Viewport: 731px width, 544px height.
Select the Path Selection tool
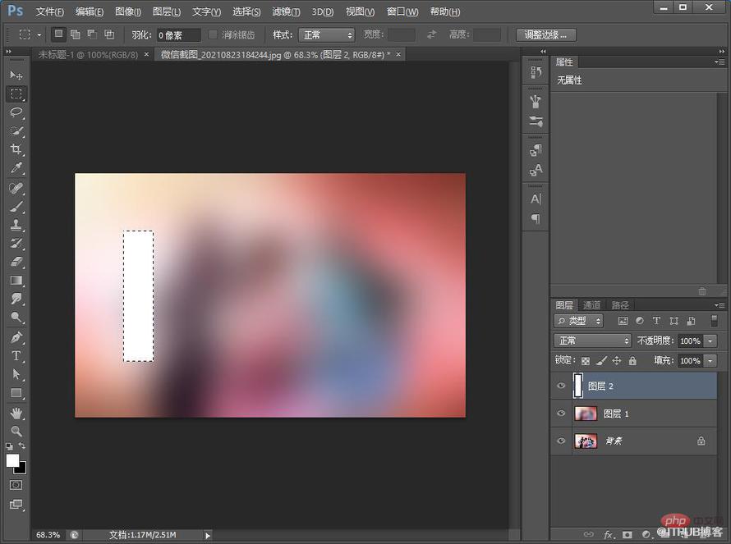coord(16,374)
